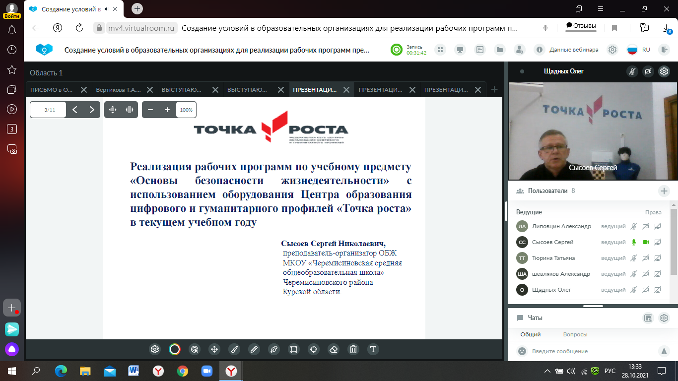
Task: Select the circle shape tool
Action: pos(314,349)
